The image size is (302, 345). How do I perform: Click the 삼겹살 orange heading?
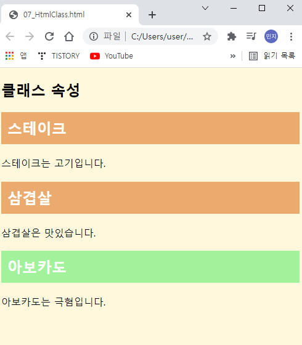click(150, 198)
